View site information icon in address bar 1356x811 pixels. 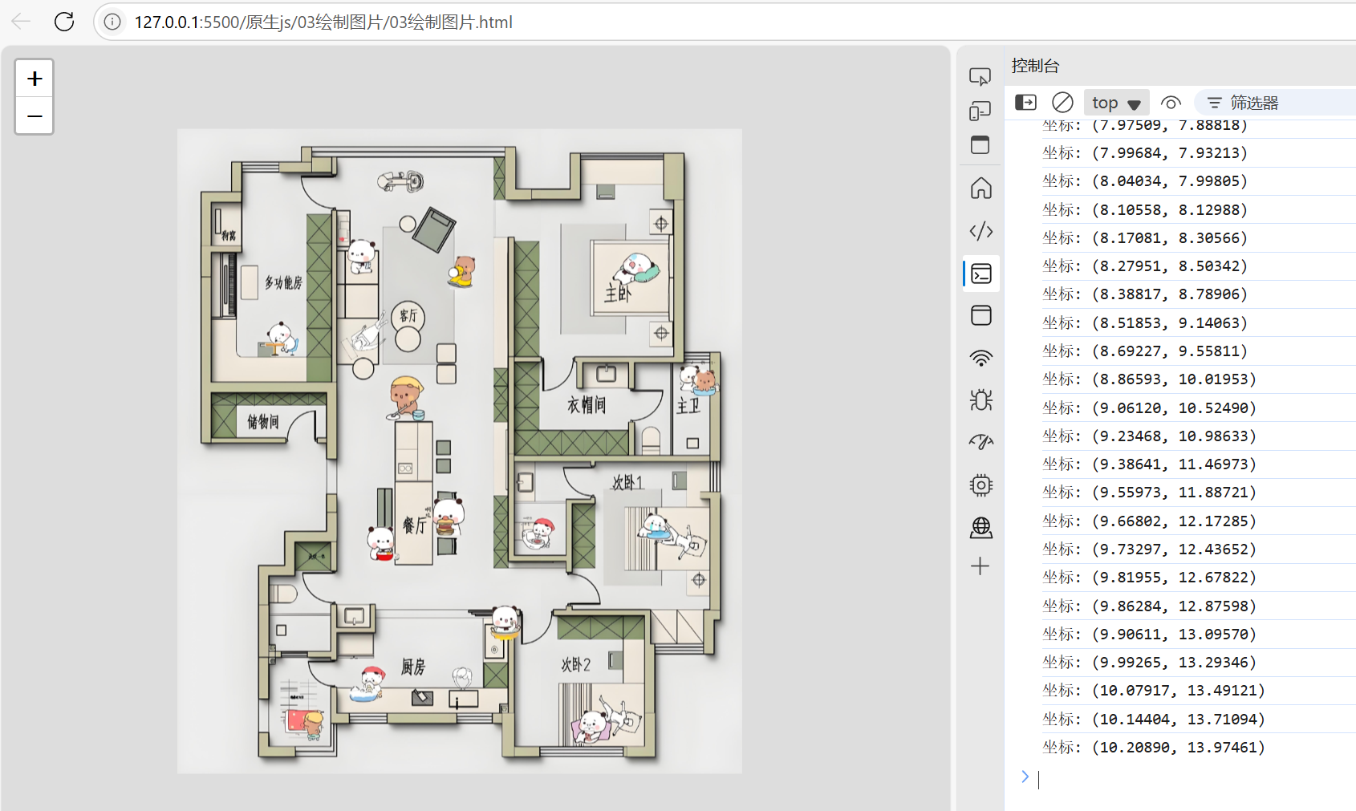pyautogui.click(x=112, y=22)
